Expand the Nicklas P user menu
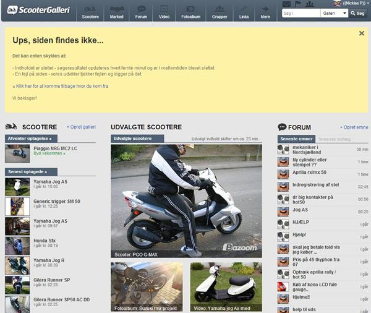The width and height of the screenshot is (371, 313). point(356,3)
